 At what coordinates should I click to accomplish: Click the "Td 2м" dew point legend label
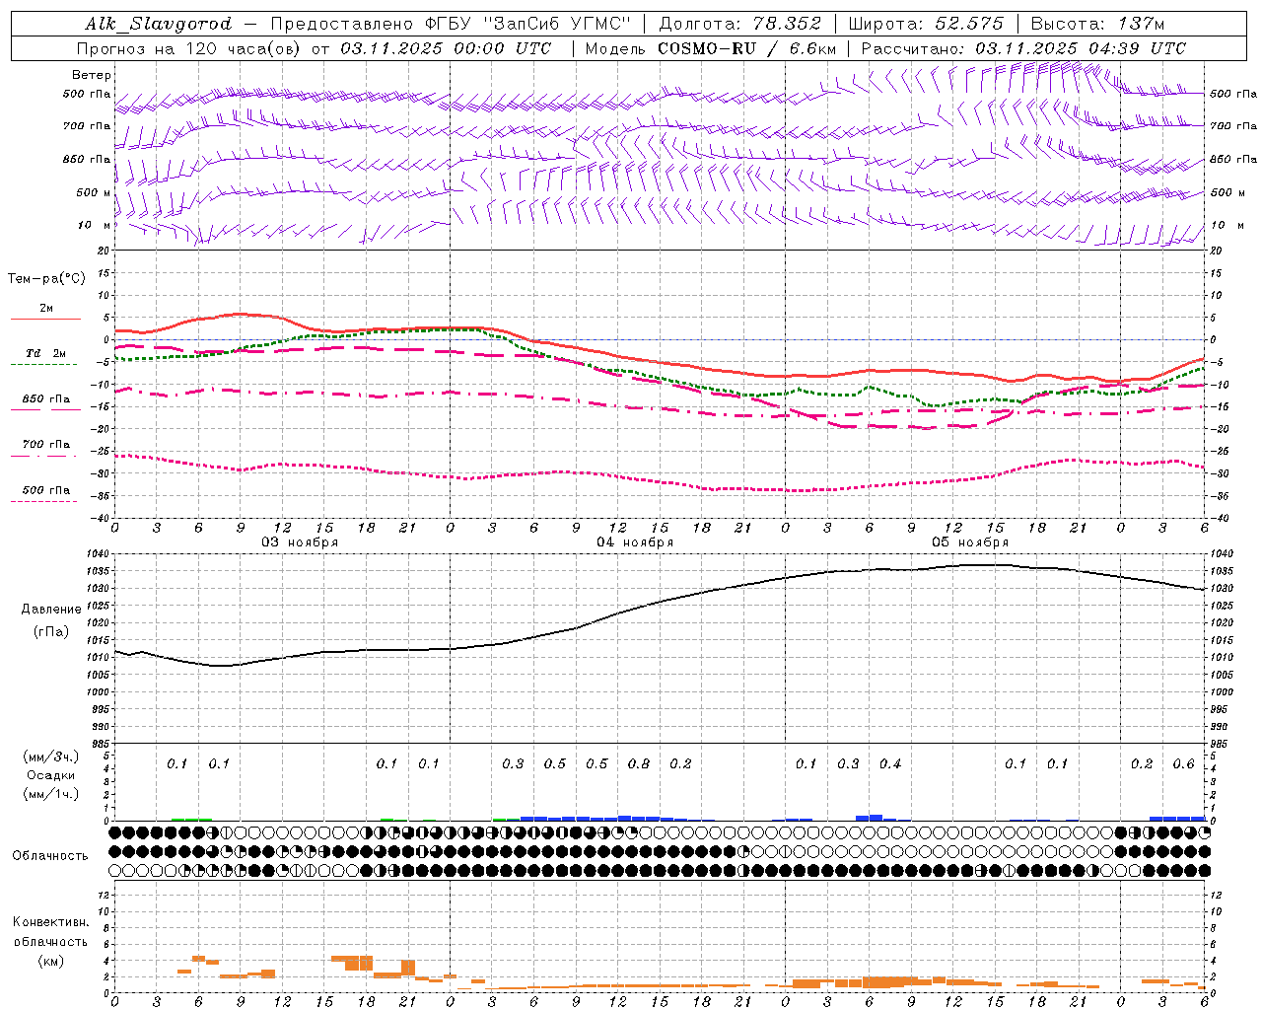pos(46,353)
